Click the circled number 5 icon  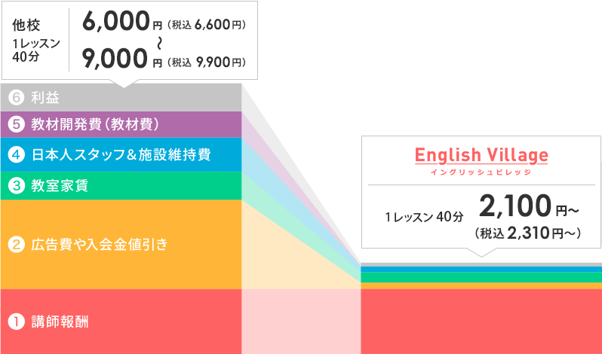point(17,124)
